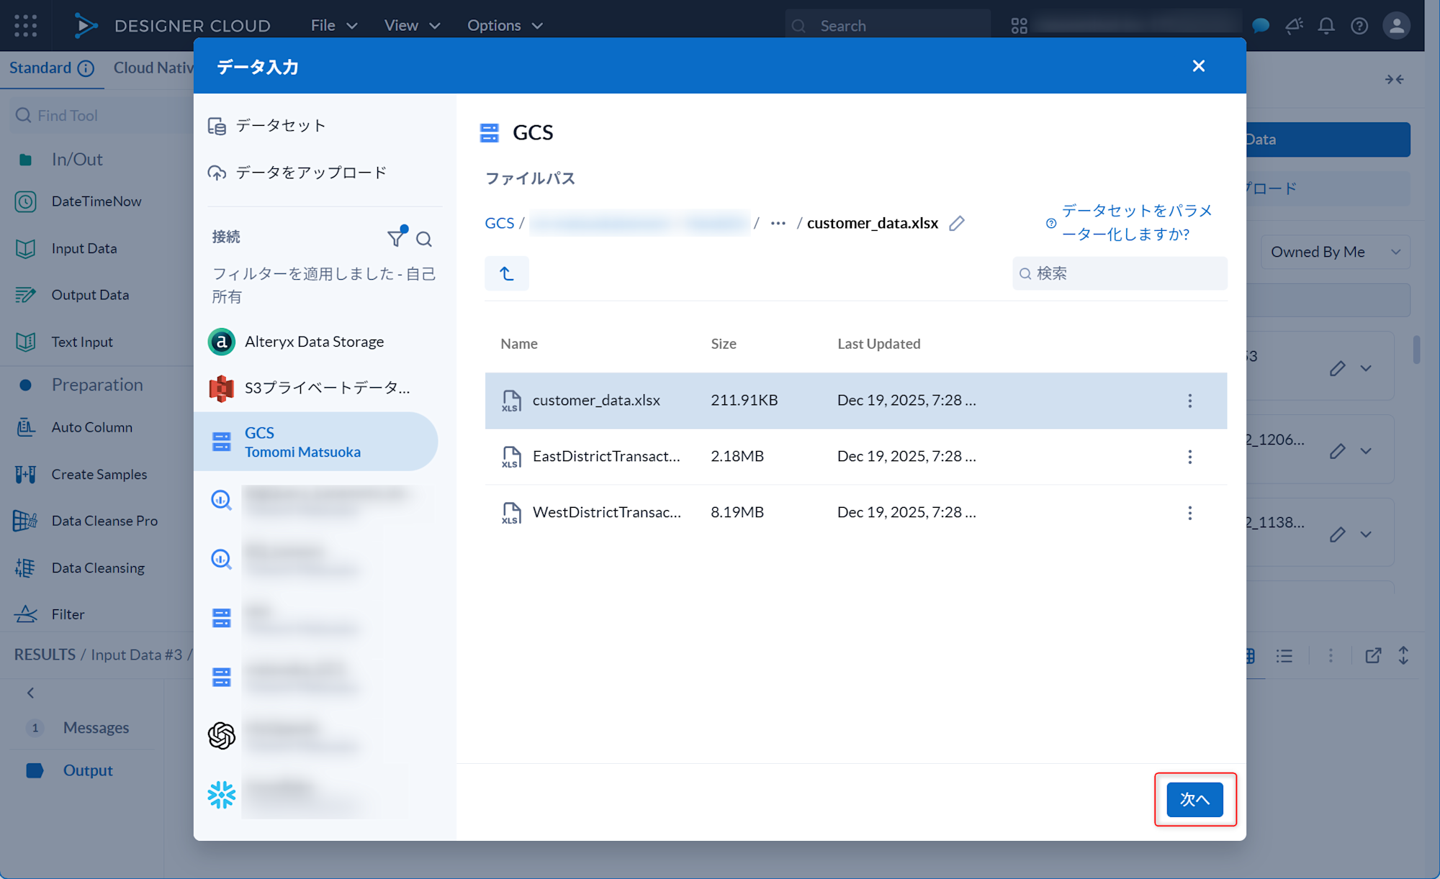Click the 次へ button
Viewport: 1440px width, 879px height.
point(1194,799)
